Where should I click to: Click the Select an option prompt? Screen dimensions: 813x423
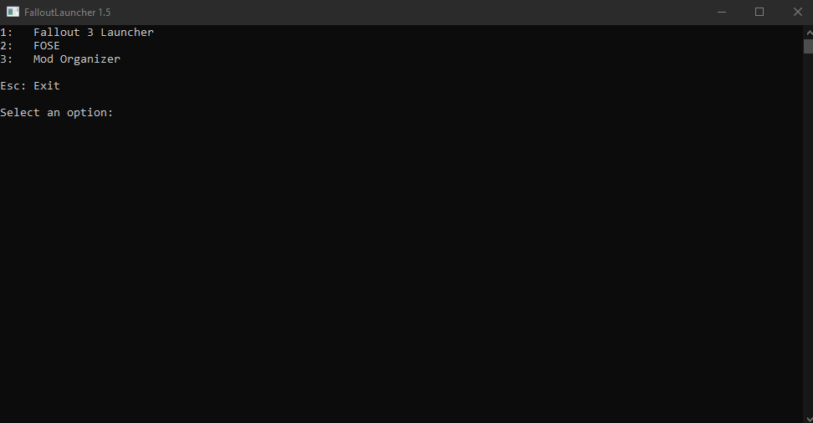coord(57,113)
